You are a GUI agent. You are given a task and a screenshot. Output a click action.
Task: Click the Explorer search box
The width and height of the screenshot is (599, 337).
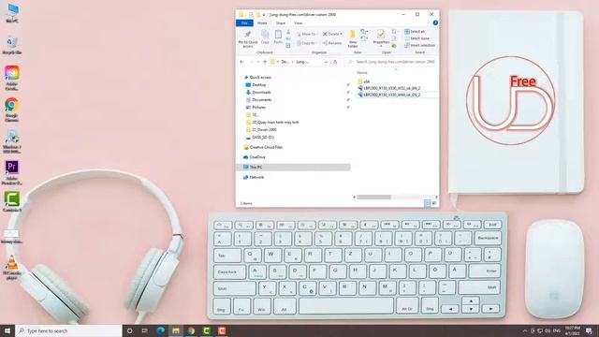click(389, 62)
